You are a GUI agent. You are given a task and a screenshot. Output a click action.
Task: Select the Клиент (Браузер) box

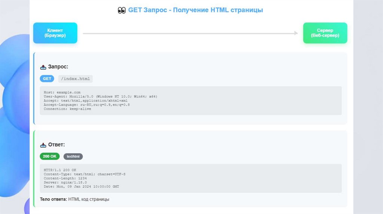(x=55, y=33)
